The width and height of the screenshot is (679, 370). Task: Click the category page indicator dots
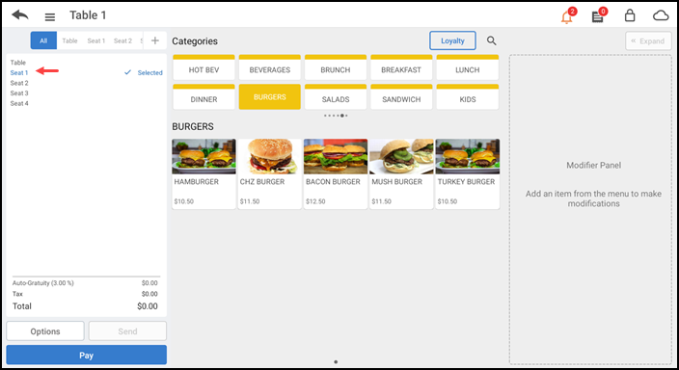[x=336, y=116]
